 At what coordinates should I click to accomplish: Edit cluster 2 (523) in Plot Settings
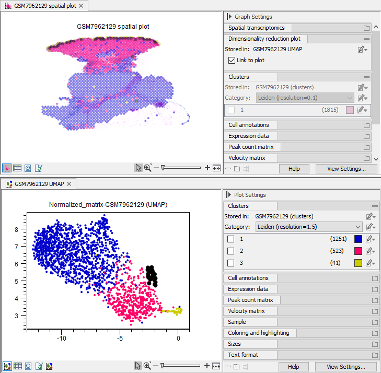point(371,251)
